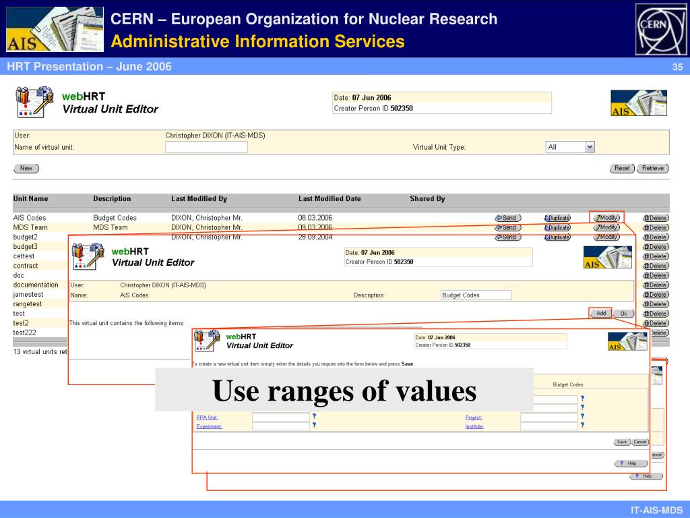Click the webHRT icon in the main editor page
This screenshot has width=690, height=518.
(x=34, y=103)
